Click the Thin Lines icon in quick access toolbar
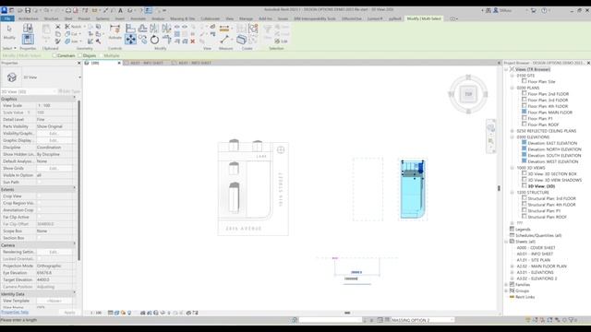The image size is (591, 332). pyautogui.click(x=149, y=10)
